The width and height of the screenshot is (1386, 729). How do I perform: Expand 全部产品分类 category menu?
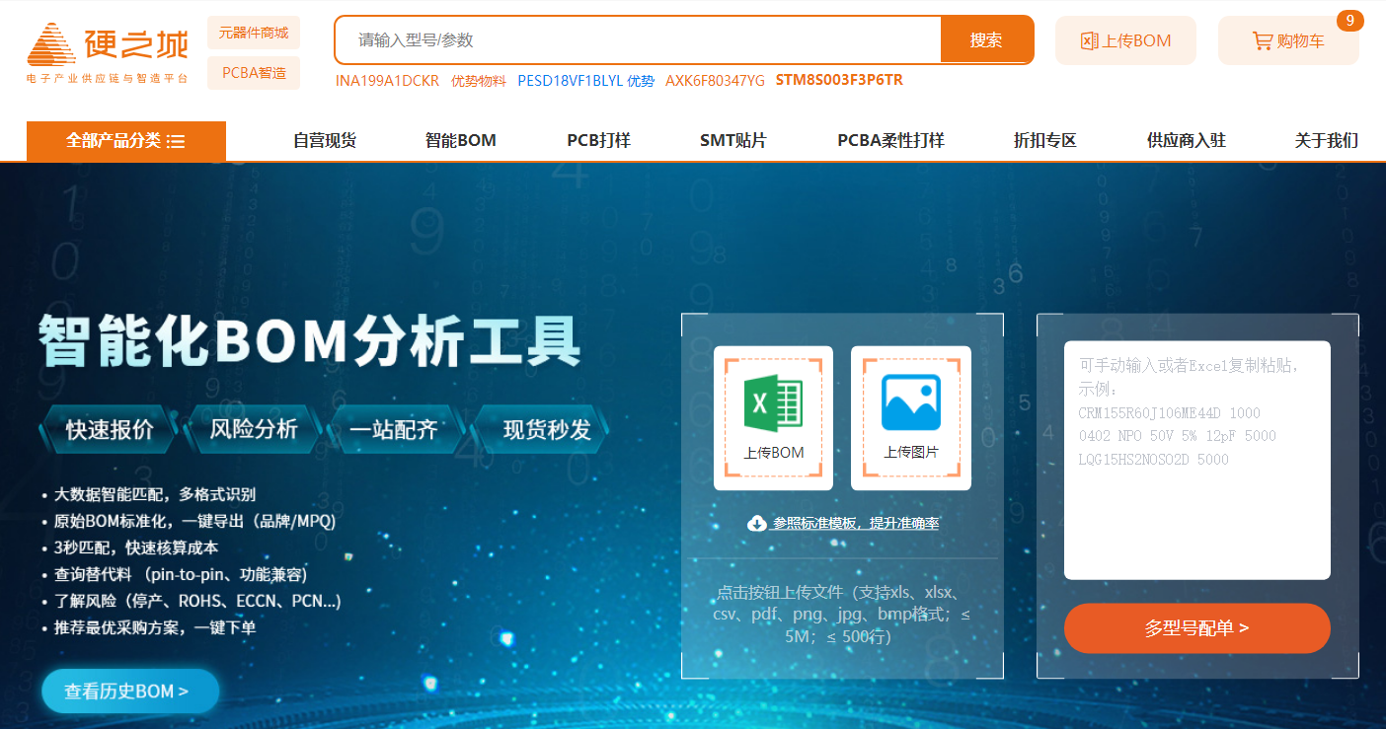126,141
